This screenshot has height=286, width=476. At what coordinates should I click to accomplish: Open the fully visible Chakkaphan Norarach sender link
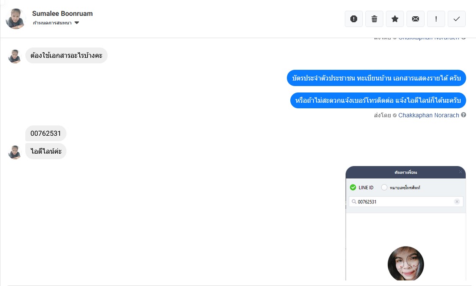click(428, 115)
